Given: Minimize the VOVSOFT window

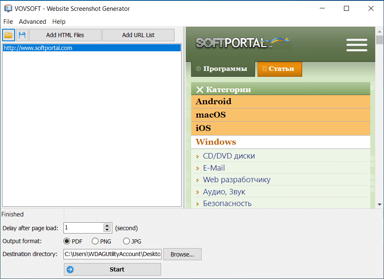Looking at the screenshot, I should pyautogui.click(x=322, y=8).
